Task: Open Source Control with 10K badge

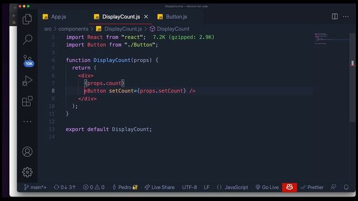Action: pyautogui.click(x=28, y=61)
